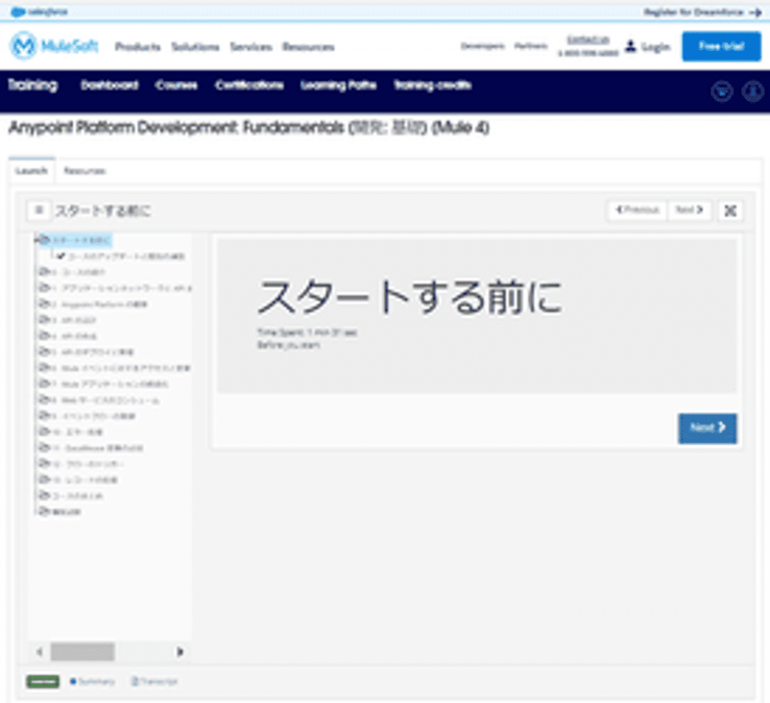Image resolution: width=770 pixels, height=703 pixels.
Task: Click the Free trial button
Action: (720, 47)
